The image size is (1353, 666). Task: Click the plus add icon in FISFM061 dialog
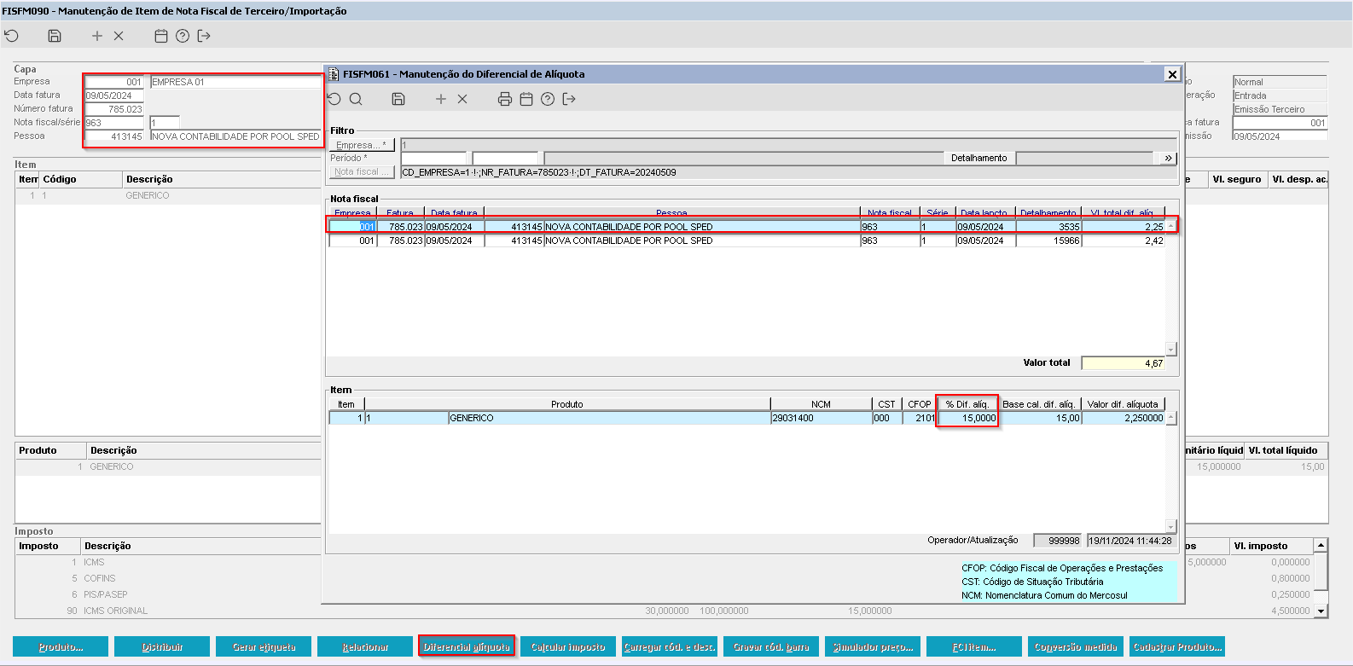pos(441,99)
